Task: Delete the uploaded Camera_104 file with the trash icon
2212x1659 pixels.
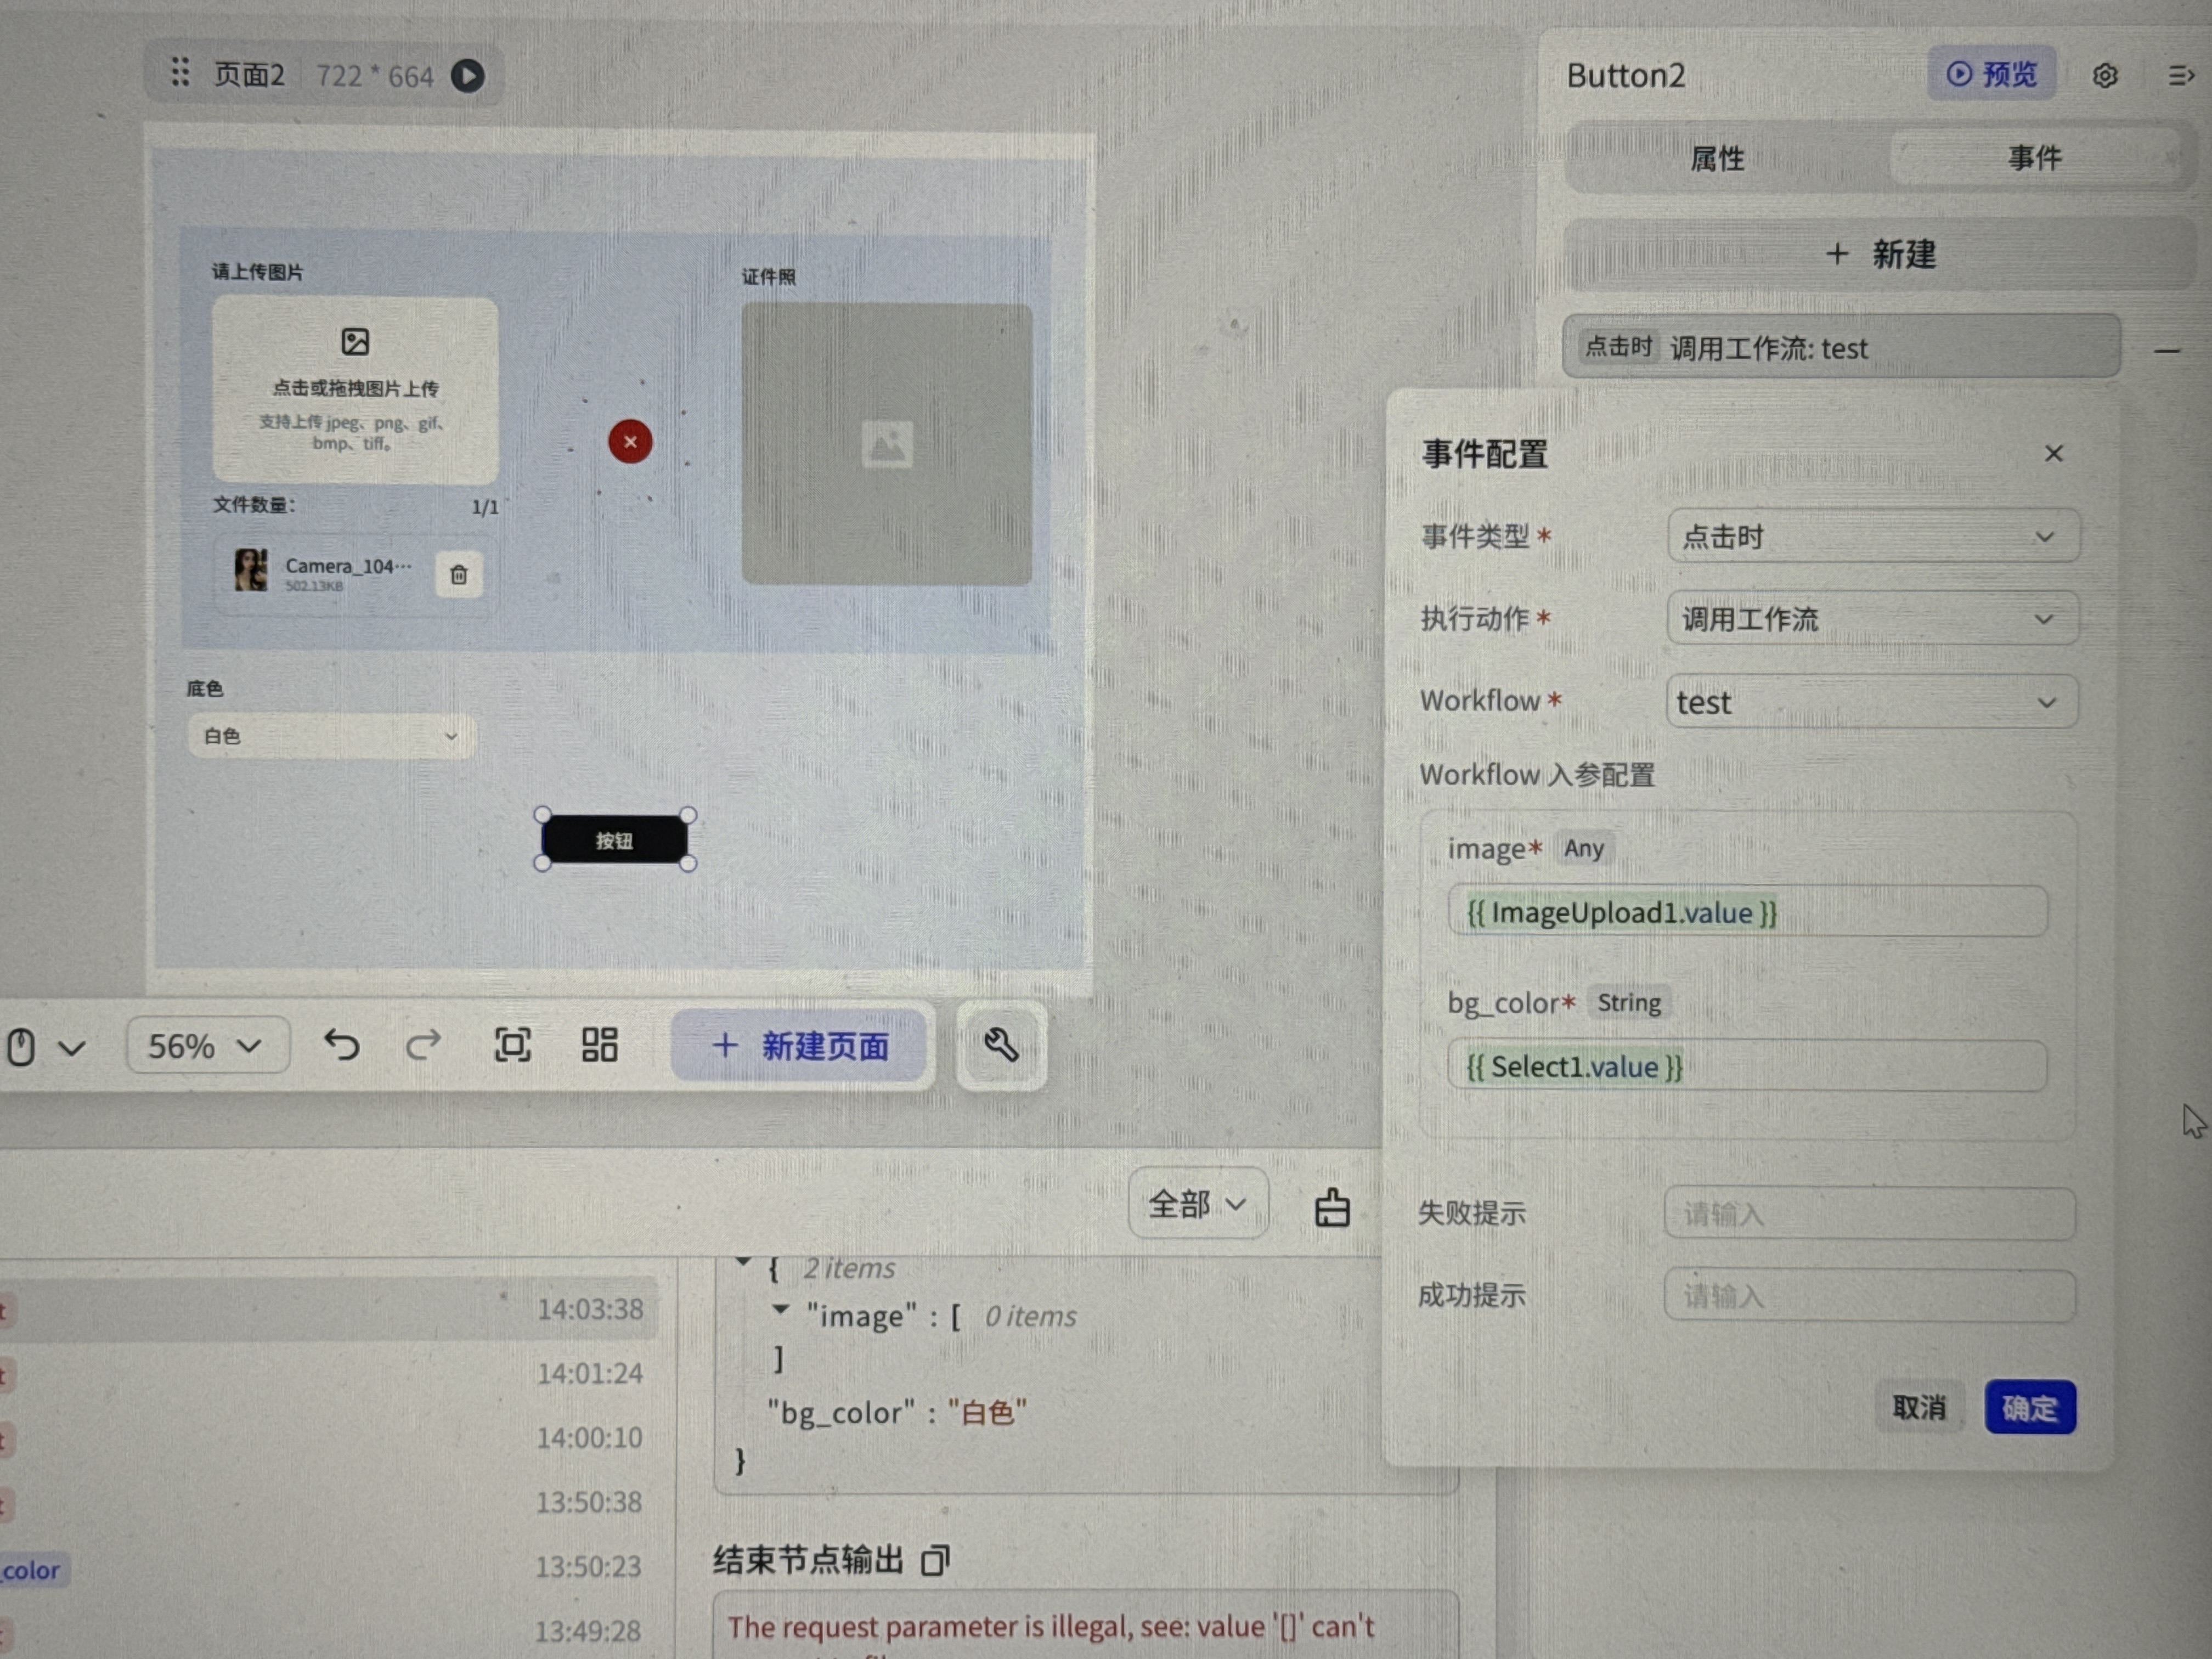Action: pos(459,575)
